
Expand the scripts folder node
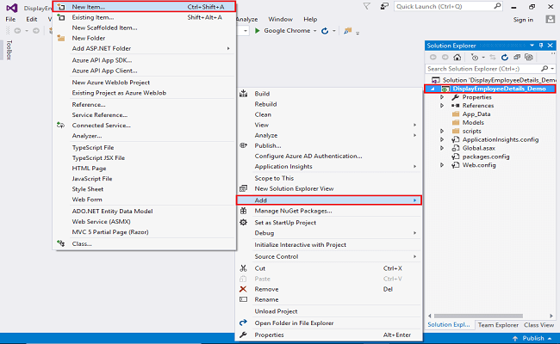pyautogui.click(x=442, y=132)
